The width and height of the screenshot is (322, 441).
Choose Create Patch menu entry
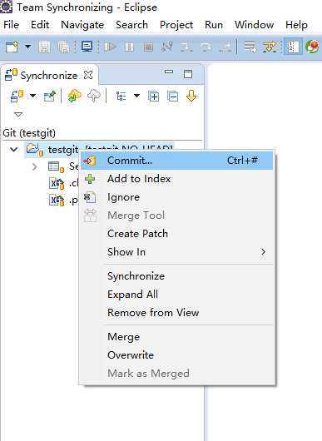pyautogui.click(x=177, y=234)
